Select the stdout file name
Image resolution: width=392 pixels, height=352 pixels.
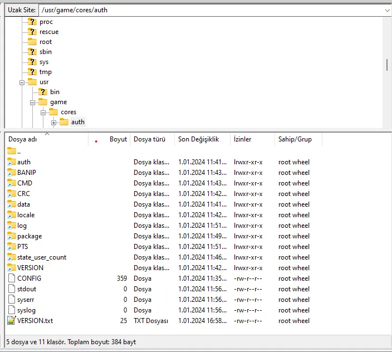pos(27,289)
